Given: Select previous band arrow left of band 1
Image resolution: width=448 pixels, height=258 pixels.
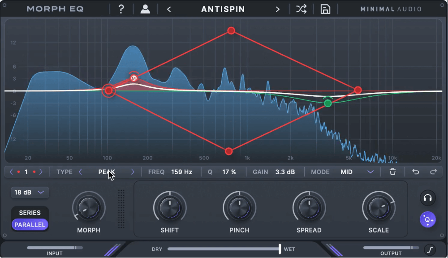Looking at the screenshot, I should pos(11,172).
